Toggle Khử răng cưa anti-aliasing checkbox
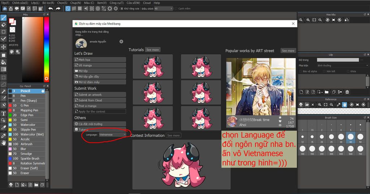This screenshot has width=370, height=194. click(122, 9)
